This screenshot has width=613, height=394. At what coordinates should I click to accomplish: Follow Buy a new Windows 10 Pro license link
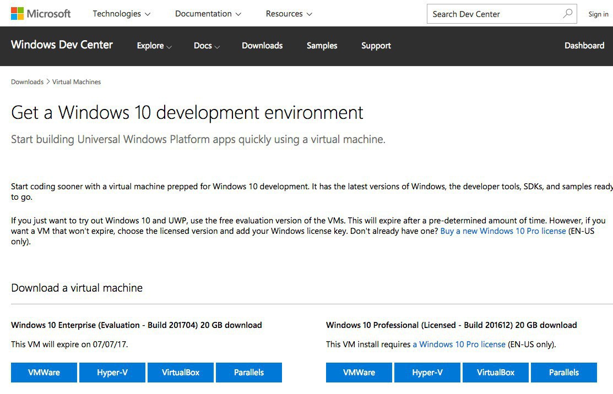503,231
